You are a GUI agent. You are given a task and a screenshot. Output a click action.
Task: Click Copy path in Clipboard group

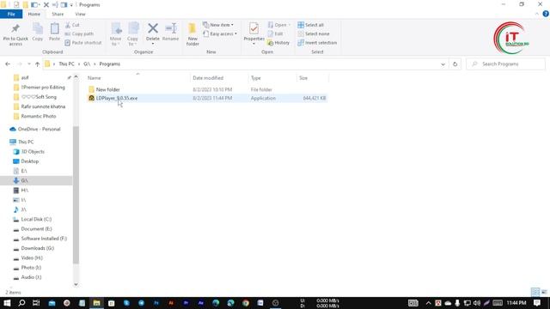point(79,33)
